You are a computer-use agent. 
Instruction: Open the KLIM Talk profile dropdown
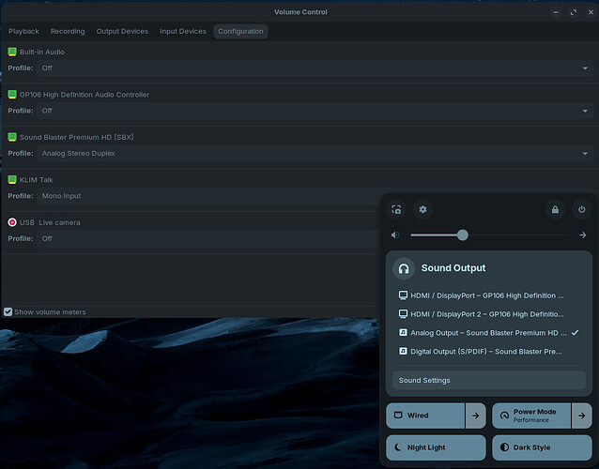pos(208,196)
